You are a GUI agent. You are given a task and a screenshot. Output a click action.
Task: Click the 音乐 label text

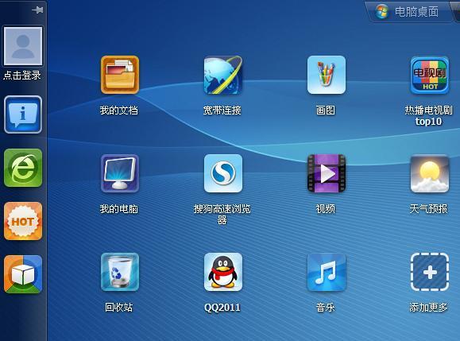click(x=326, y=308)
